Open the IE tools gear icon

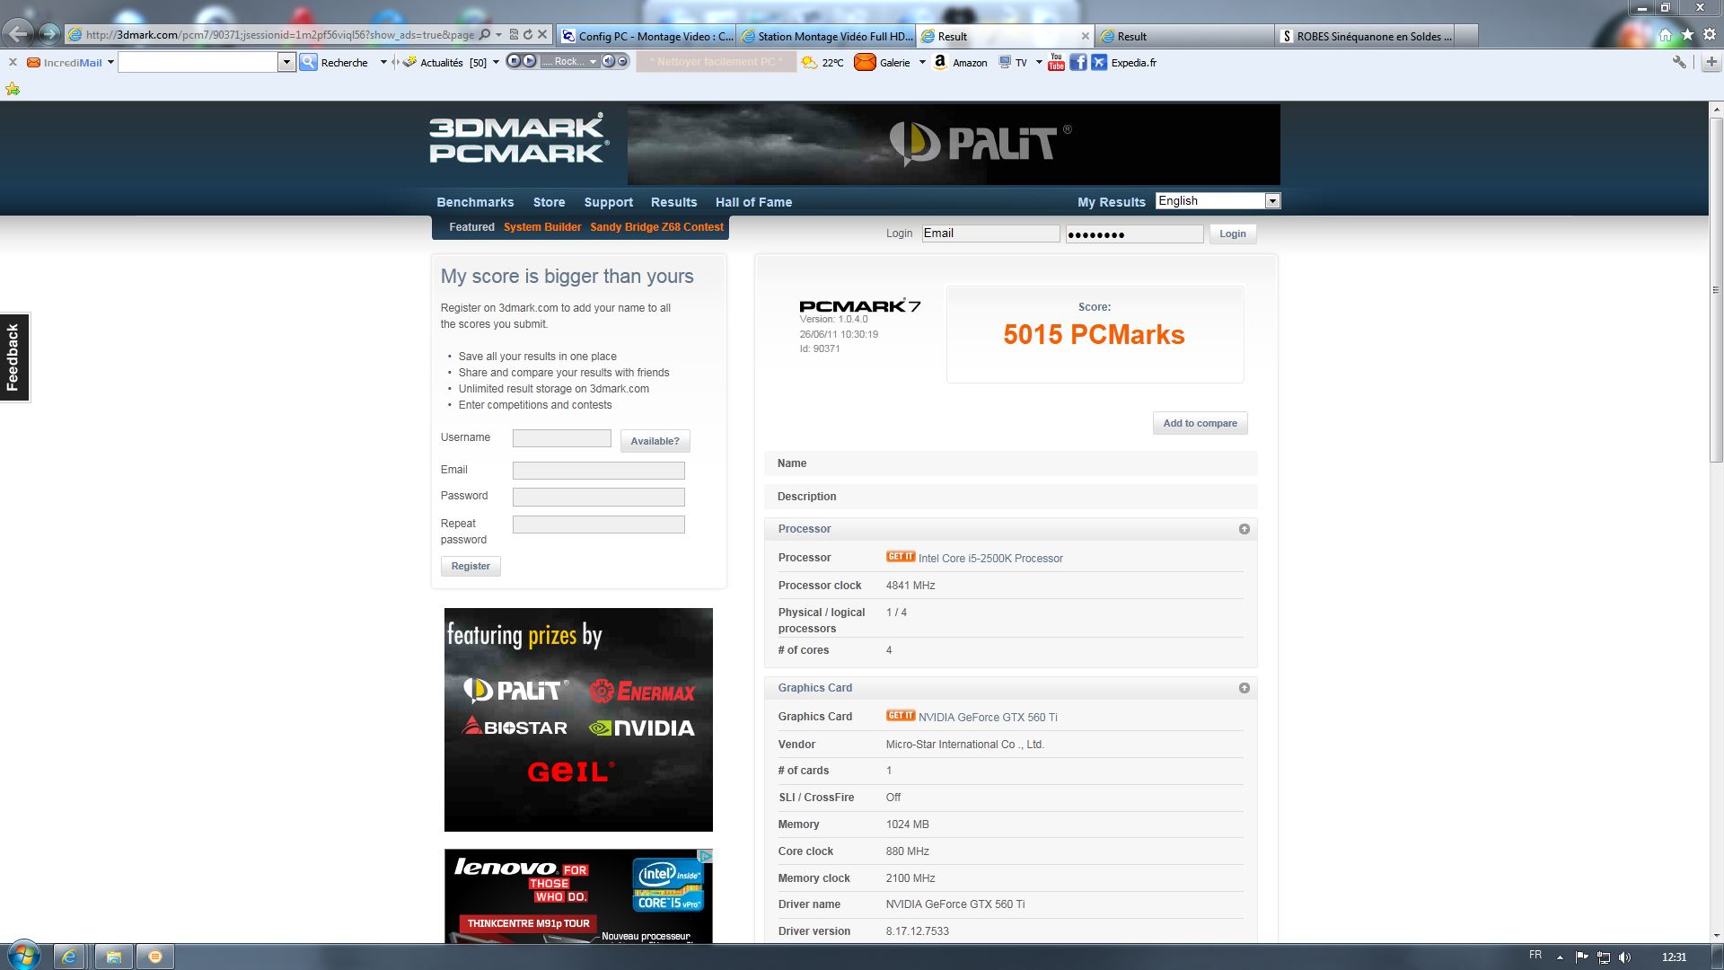(1709, 35)
